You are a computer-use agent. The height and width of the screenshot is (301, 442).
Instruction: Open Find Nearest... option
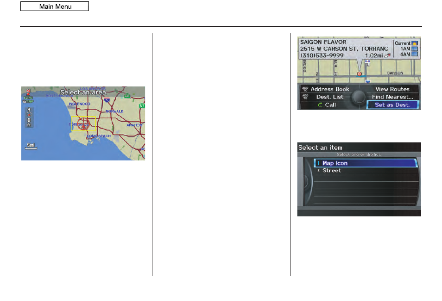pyautogui.click(x=392, y=97)
